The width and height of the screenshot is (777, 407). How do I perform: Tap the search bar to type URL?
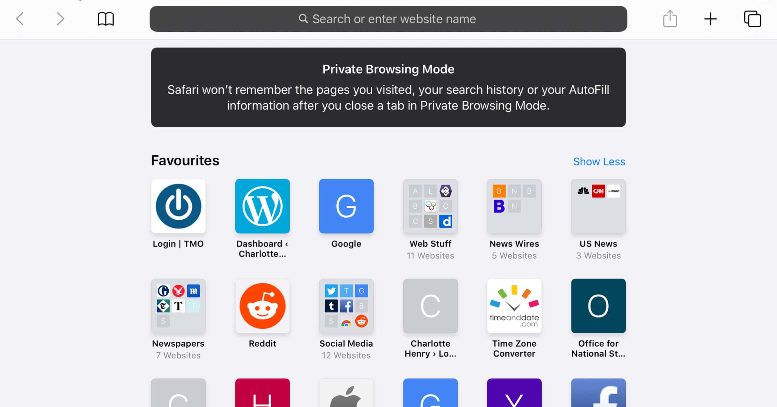pyautogui.click(x=388, y=19)
